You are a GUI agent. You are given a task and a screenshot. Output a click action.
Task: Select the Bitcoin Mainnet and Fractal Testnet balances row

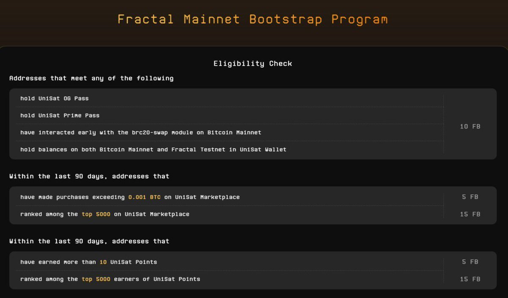[154, 149]
